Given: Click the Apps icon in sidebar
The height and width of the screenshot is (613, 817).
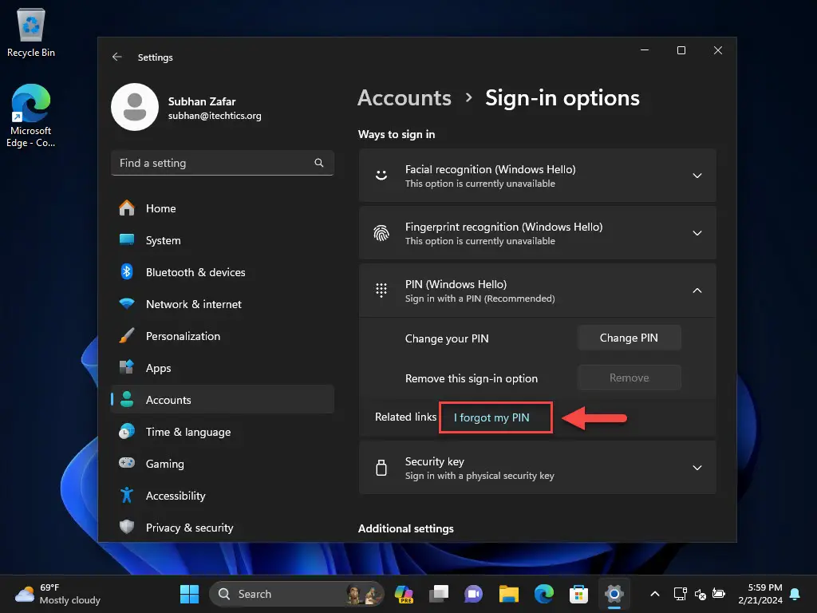Looking at the screenshot, I should pyautogui.click(x=127, y=367).
